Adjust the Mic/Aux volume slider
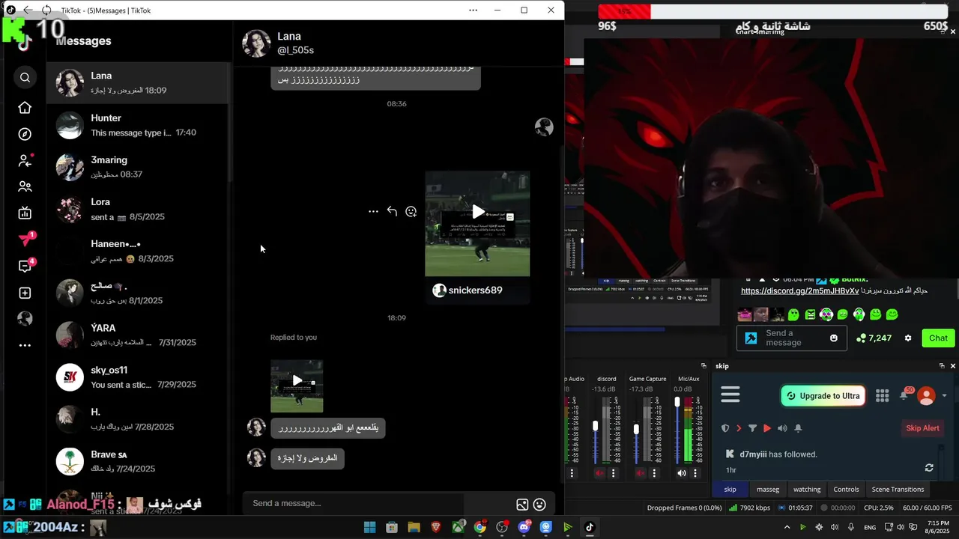This screenshot has width=959, height=539. click(677, 402)
